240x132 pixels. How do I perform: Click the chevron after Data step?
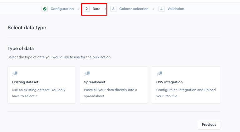[x=105, y=9]
